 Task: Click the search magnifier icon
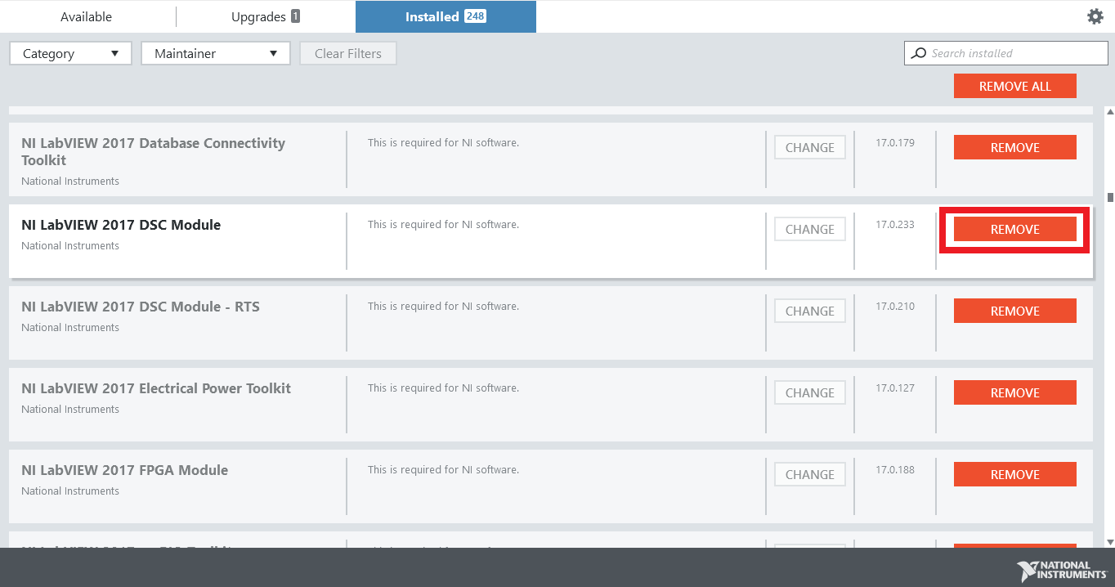[x=919, y=53]
